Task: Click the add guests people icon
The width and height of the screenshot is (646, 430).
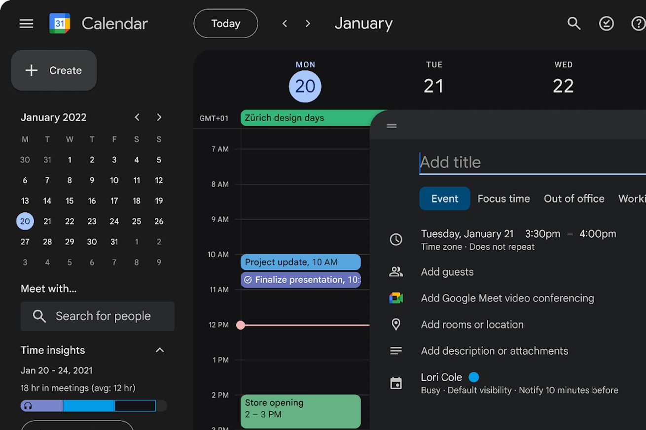Action: (x=396, y=271)
